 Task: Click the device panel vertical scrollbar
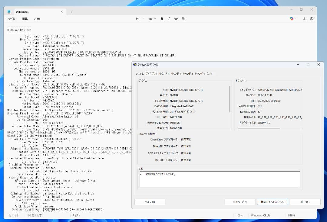230,99
